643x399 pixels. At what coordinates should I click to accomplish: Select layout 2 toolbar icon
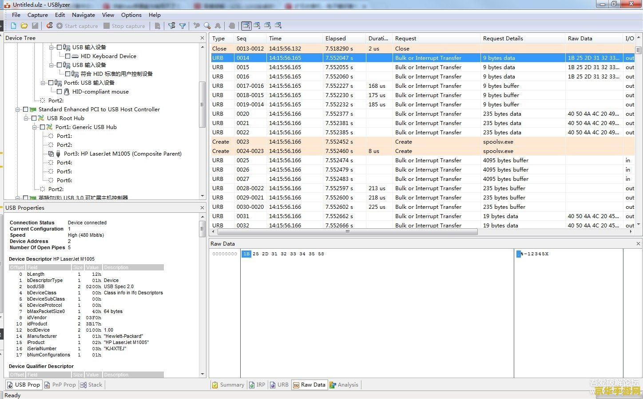(257, 26)
